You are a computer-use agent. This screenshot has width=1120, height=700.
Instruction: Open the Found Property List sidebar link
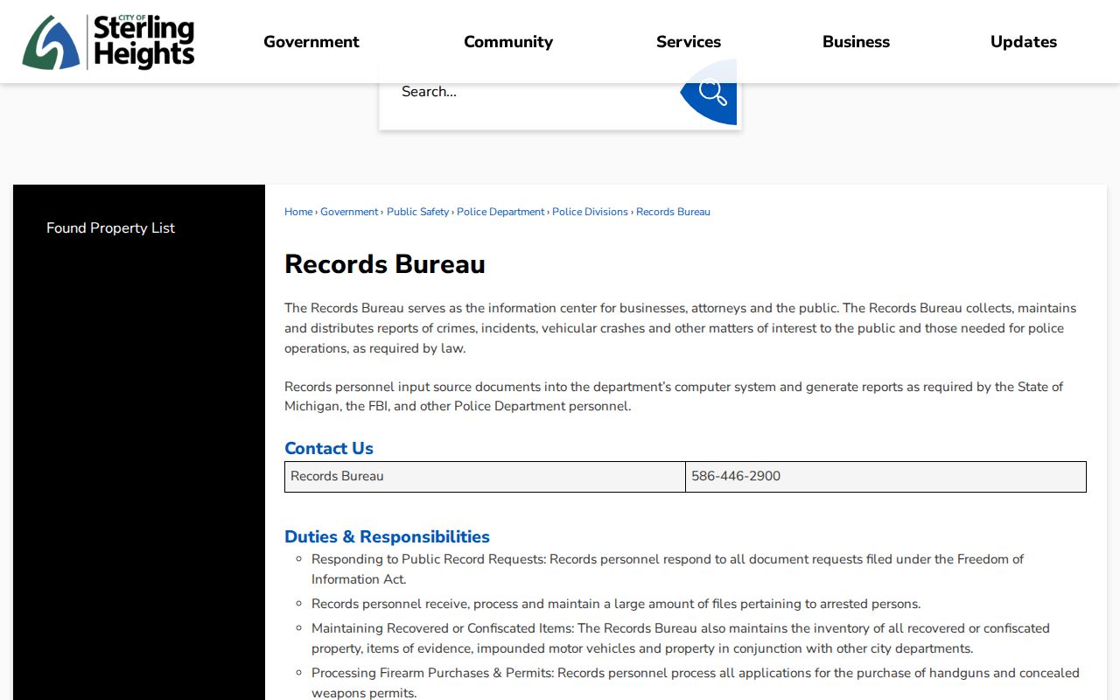[111, 227]
